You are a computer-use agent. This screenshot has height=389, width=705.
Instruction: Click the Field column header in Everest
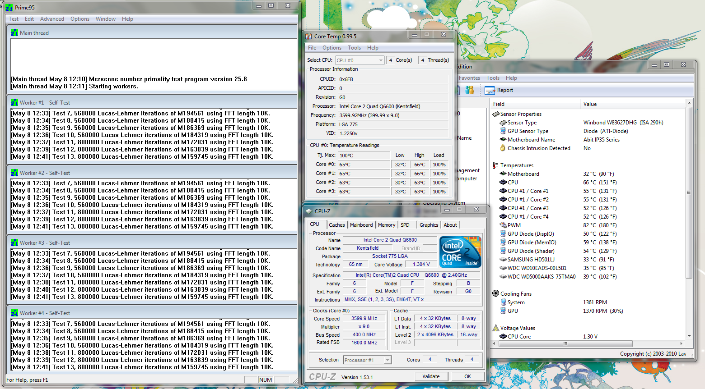coord(535,104)
